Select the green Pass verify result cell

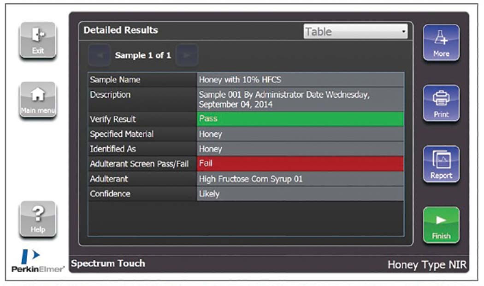[300, 119]
